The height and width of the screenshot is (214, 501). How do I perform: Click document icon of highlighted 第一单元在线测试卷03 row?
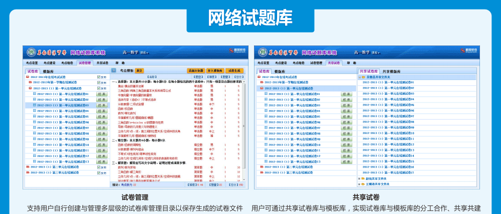(34, 105)
